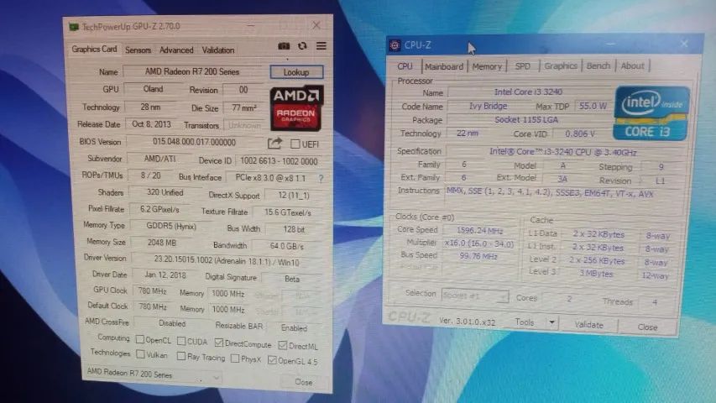Click the Instructions value starting with MMX, SSE
The image size is (716, 403).
[x=550, y=193]
